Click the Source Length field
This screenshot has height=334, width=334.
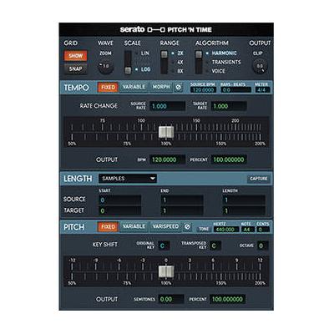click(x=244, y=200)
